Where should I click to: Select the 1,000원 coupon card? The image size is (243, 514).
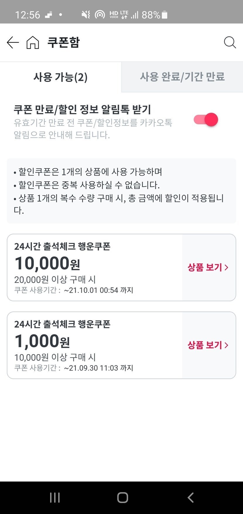[x=94, y=345]
